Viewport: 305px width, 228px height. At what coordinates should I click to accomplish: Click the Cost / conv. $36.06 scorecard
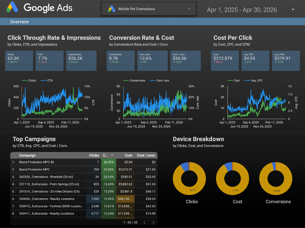tap(185, 61)
